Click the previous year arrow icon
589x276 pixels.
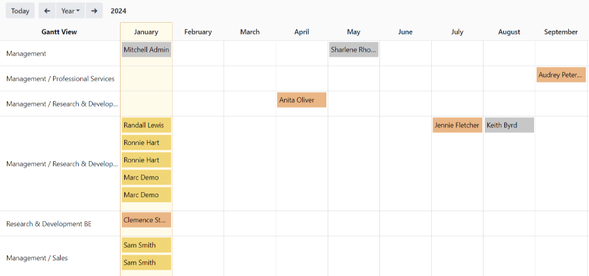[47, 11]
